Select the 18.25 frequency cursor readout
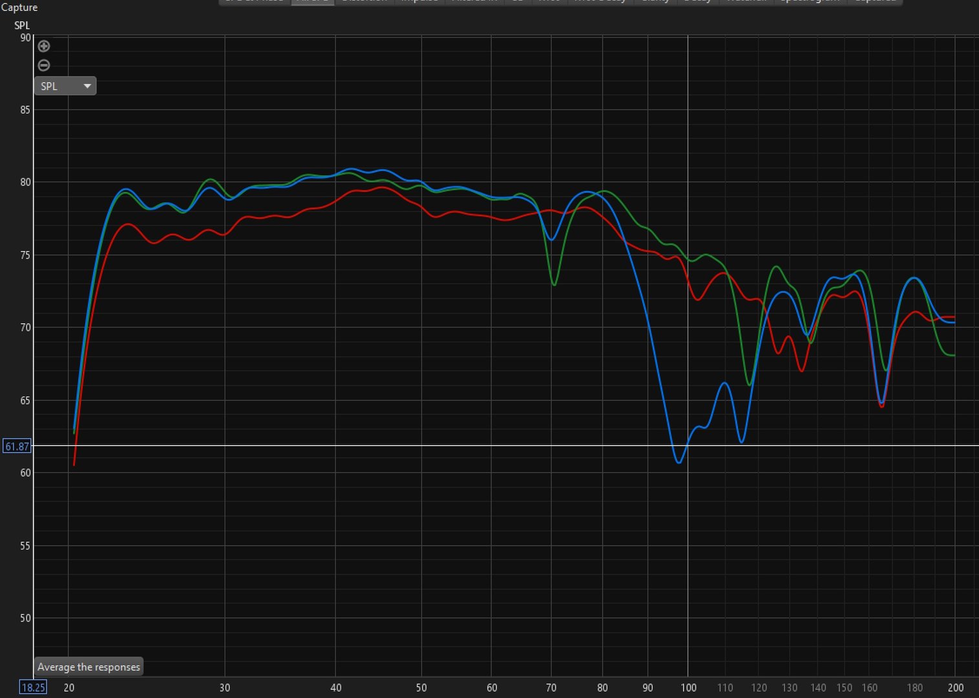Screen dimensions: 979x698 coord(33,688)
